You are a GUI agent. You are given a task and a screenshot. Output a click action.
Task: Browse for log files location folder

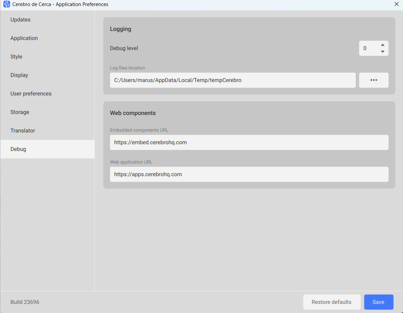point(373,80)
